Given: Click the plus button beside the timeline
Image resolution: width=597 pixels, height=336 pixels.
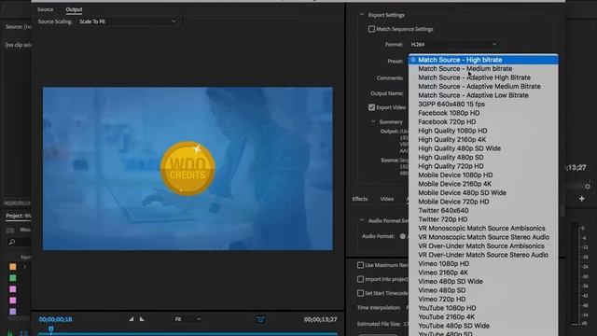Looking at the screenshot, I should [x=582, y=199].
